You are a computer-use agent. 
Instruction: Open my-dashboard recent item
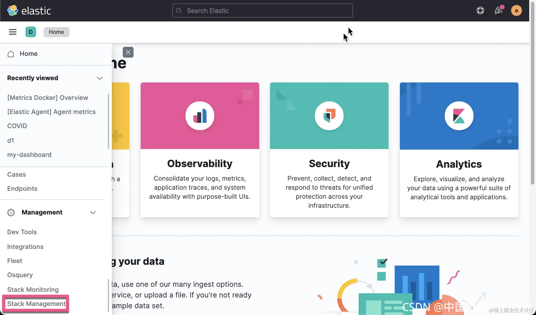29,155
